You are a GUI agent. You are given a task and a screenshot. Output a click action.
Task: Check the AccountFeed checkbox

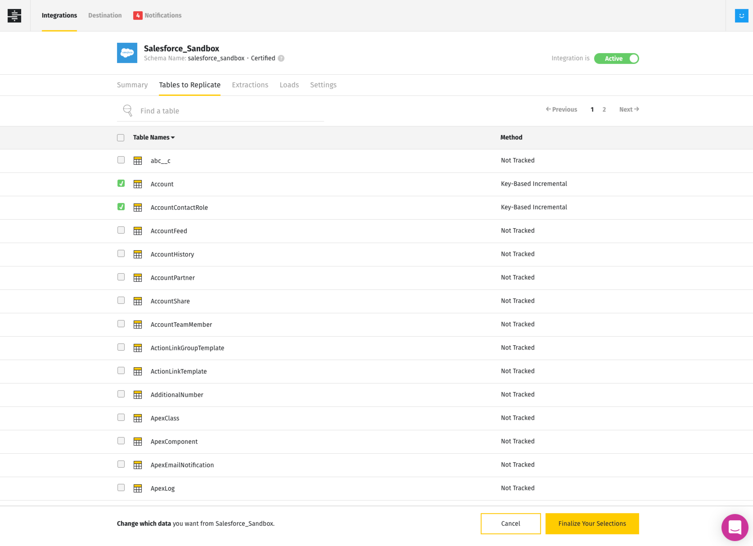pos(121,230)
